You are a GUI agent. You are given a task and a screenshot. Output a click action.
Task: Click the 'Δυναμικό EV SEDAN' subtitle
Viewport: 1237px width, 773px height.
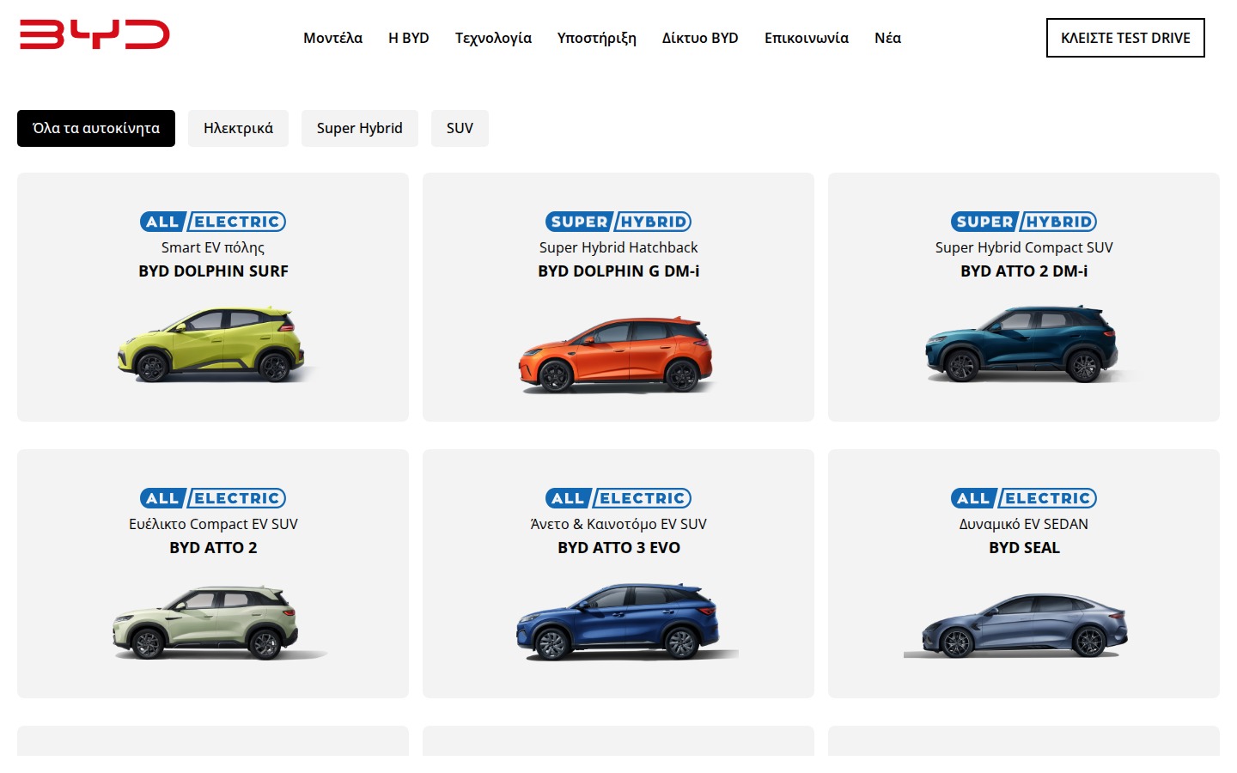point(1024,524)
